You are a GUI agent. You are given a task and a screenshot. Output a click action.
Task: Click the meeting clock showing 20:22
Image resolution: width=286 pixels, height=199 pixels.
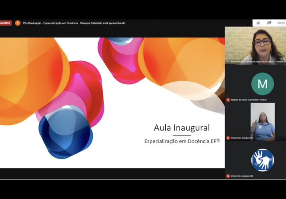(x=281, y=23)
